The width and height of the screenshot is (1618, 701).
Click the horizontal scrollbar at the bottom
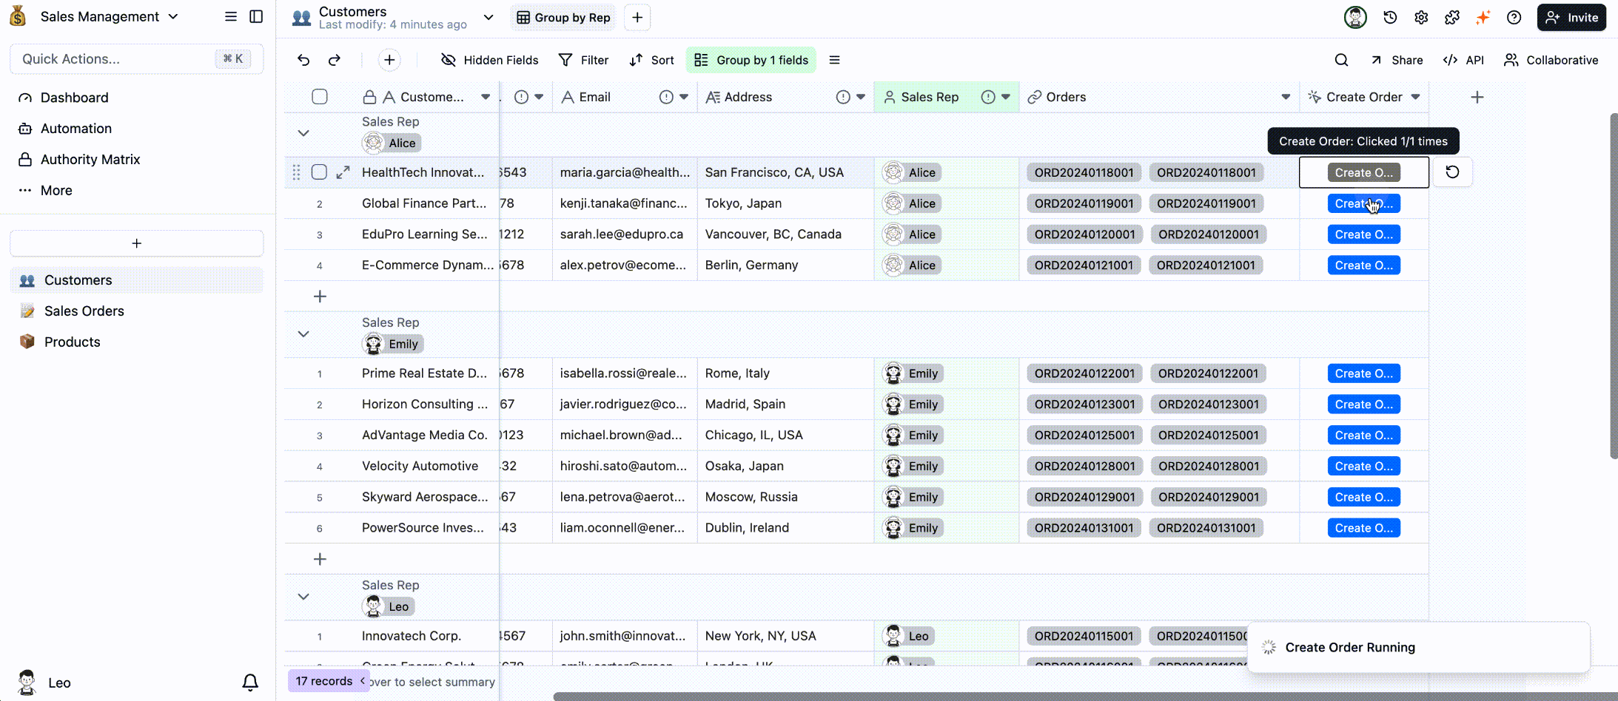[1085, 697]
